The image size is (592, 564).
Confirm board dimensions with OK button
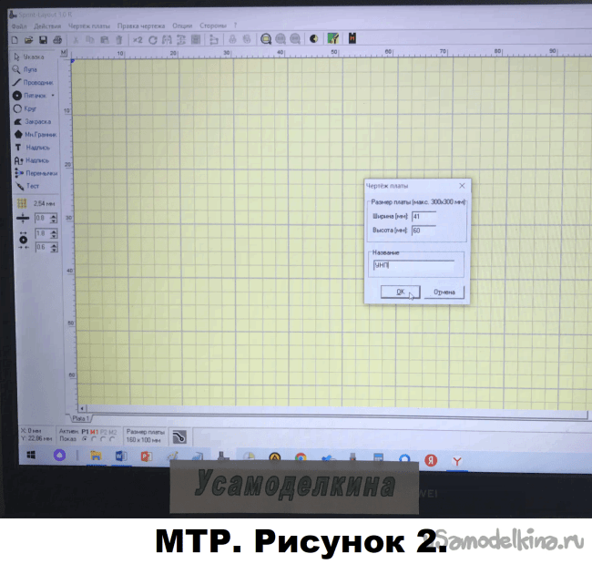[400, 292]
